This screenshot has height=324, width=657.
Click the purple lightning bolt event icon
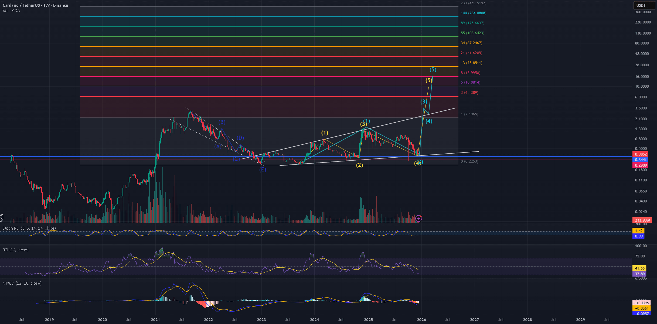click(418, 218)
